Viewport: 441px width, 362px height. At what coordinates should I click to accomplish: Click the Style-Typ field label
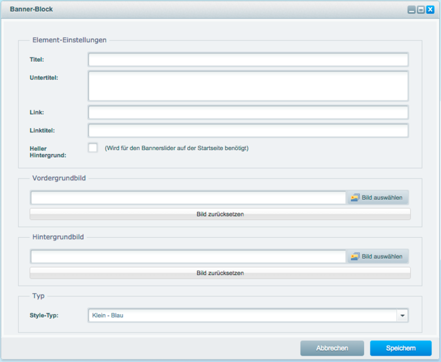point(44,315)
